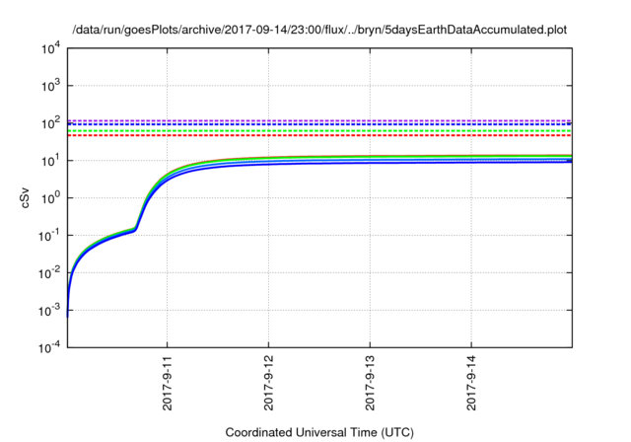
Task: Click the 2017-9-14 date label
Action: coord(471,383)
